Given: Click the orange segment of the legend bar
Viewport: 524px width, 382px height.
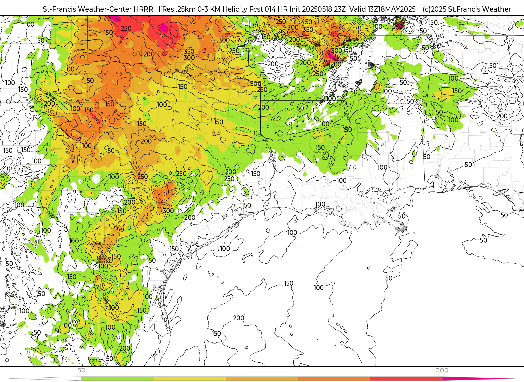Looking at the screenshot, I should 334,379.
